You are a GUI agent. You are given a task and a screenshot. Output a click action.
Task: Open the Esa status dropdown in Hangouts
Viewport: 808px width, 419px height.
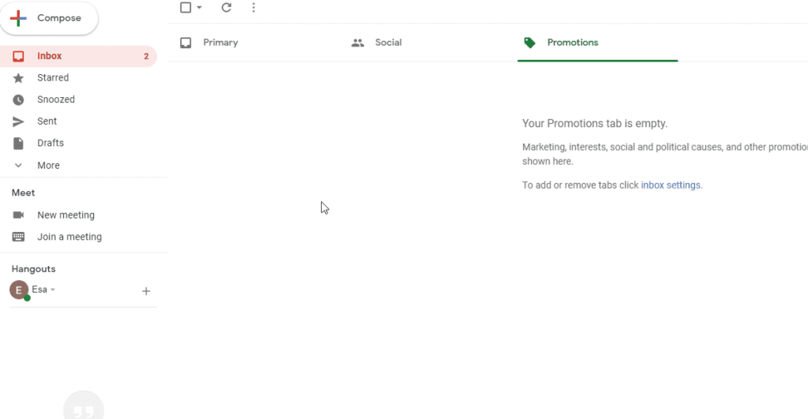coord(53,290)
